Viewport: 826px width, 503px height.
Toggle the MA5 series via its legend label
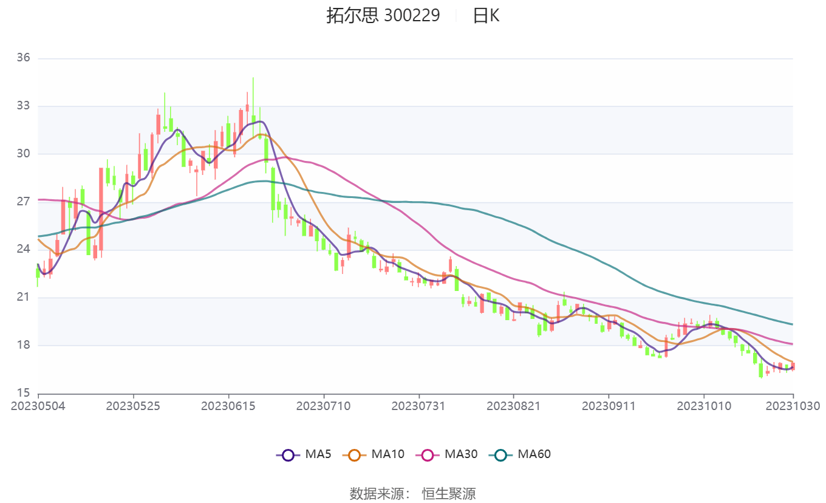tap(318, 454)
